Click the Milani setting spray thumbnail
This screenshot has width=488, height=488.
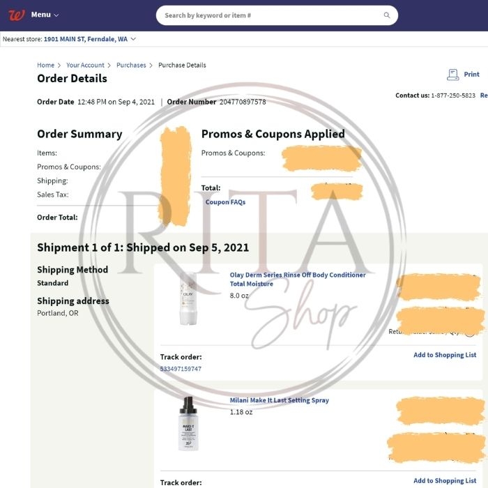click(188, 423)
